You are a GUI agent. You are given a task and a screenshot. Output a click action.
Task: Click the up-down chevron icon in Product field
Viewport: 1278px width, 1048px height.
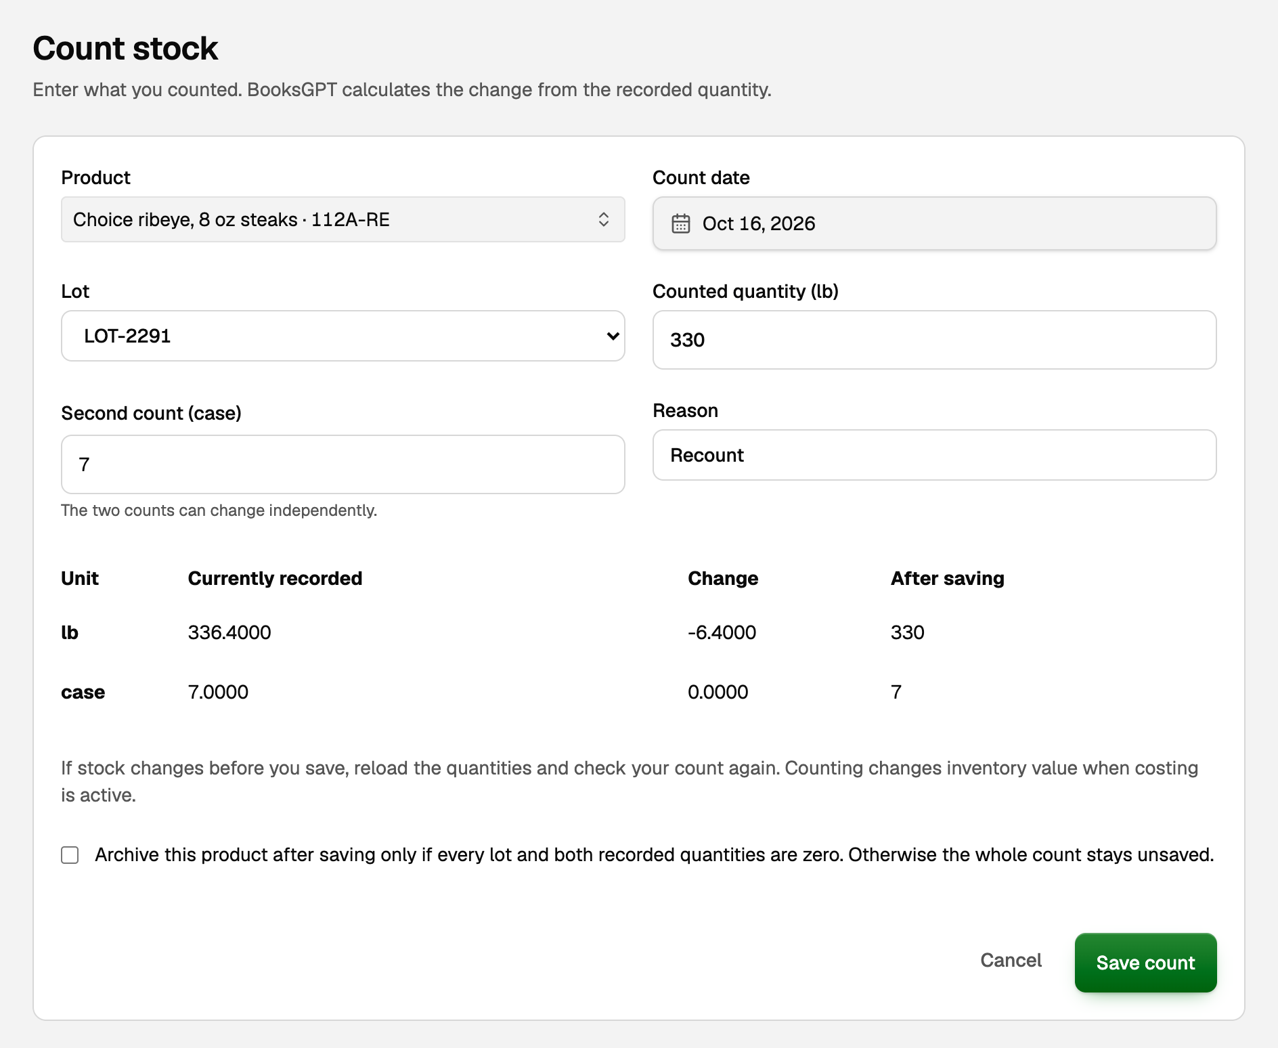point(604,219)
